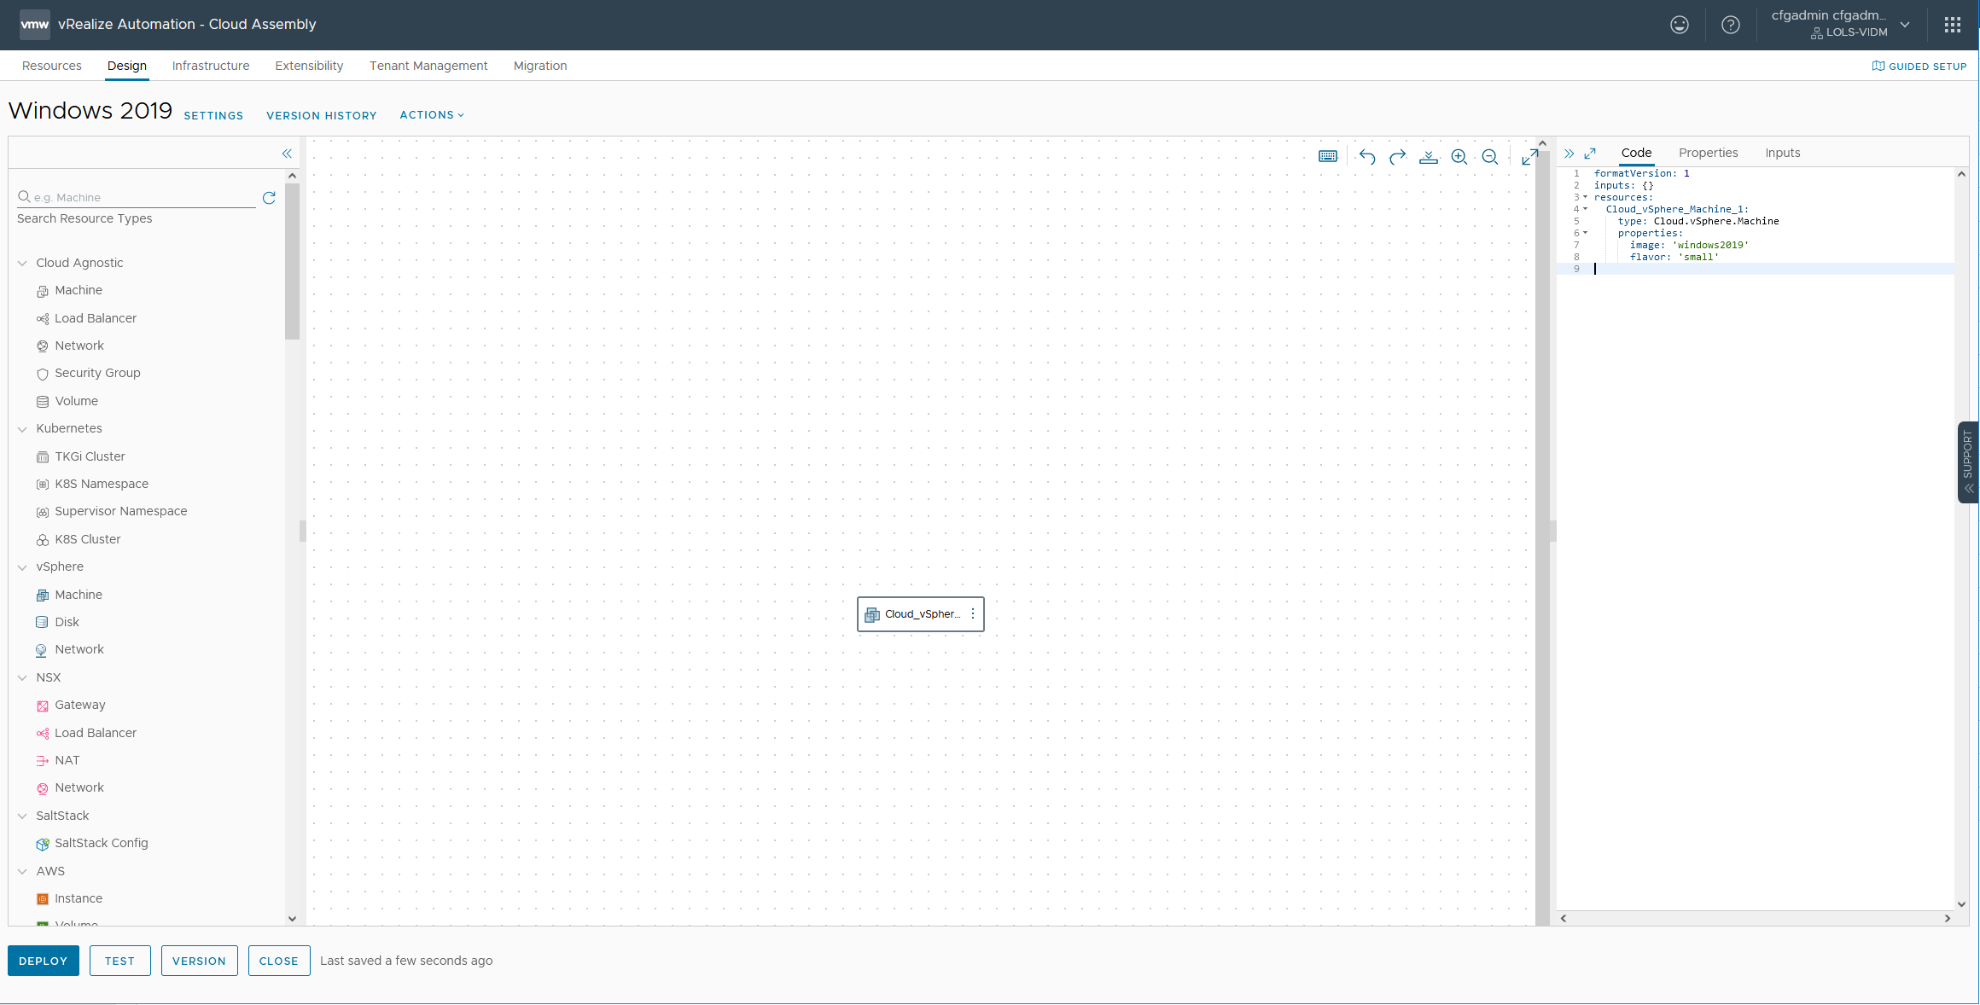Collapse the SaltStack category

[22, 816]
